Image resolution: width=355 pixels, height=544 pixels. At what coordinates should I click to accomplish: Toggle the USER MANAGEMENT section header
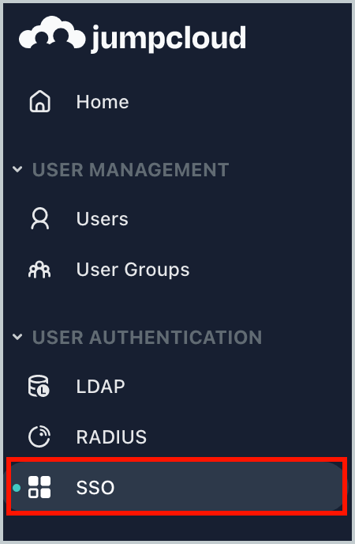coord(130,170)
